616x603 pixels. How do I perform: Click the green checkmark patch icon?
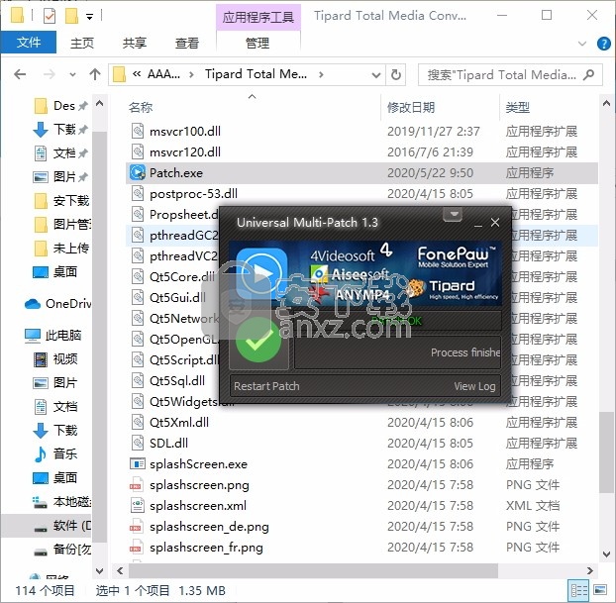[x=260, y=343]
